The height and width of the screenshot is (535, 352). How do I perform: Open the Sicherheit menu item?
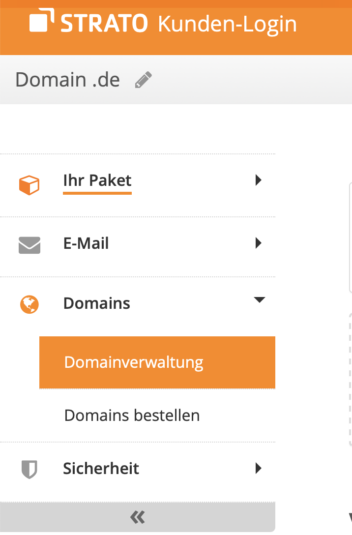click(x=101, y=469)
